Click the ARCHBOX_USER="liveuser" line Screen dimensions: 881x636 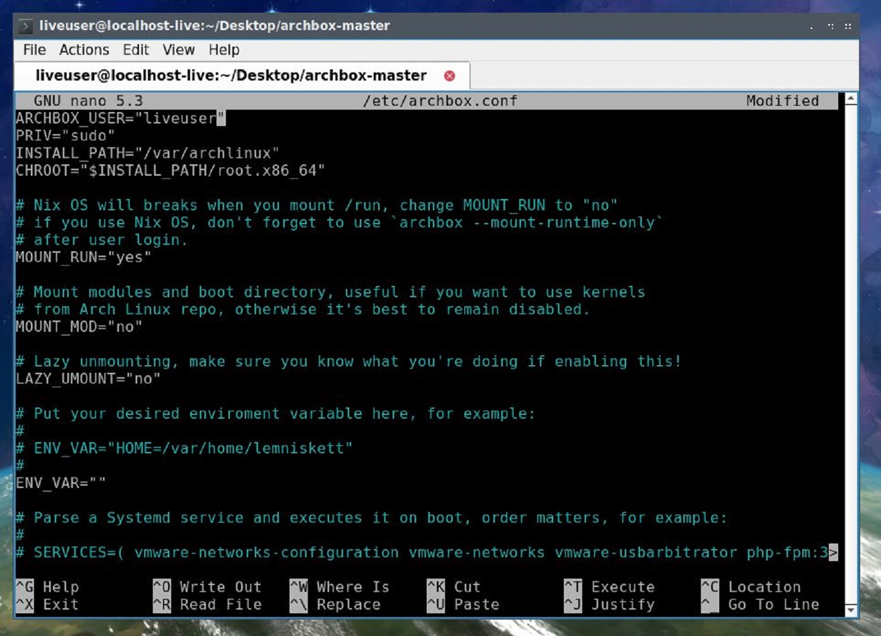[x=120, y=118]
